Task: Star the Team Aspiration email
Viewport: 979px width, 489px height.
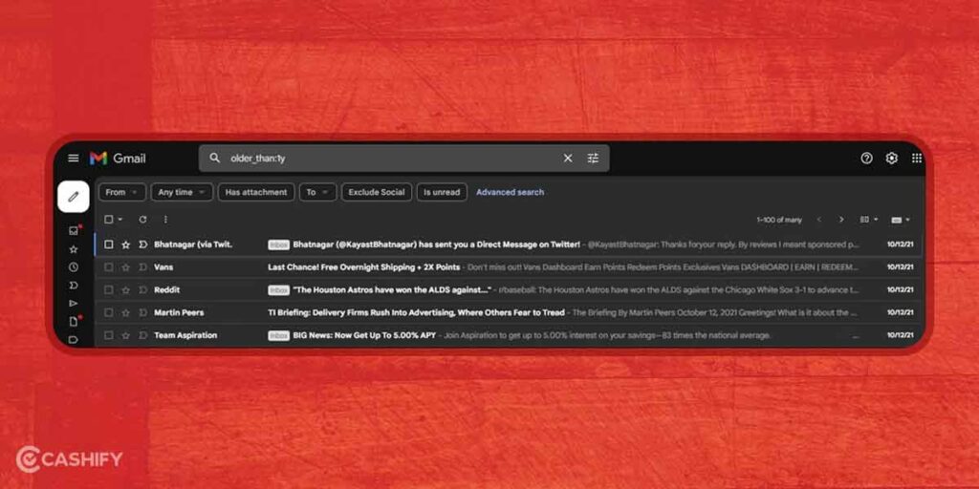Action: pyautogui.click(x=125, y=335)
